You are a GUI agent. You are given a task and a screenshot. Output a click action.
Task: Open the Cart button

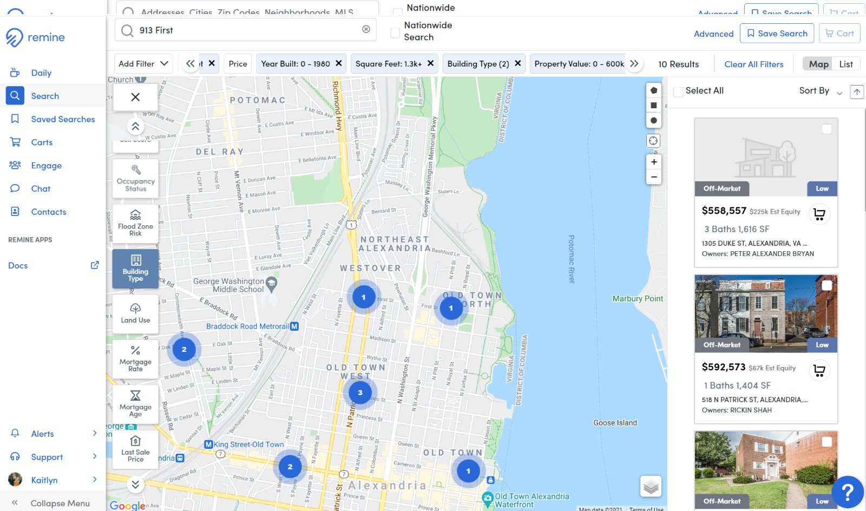click(839, 34)
